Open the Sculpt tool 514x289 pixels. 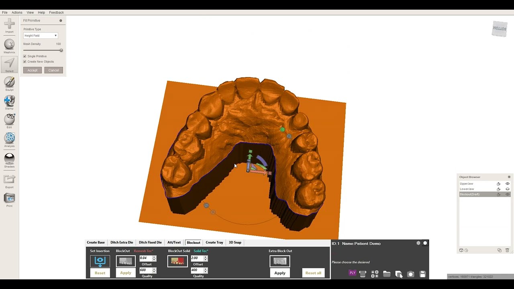(x=9, y=83)
